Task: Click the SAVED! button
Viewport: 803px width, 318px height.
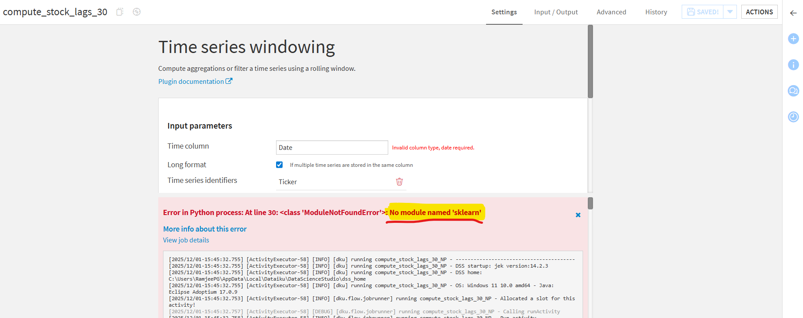Action: [703, 12]
